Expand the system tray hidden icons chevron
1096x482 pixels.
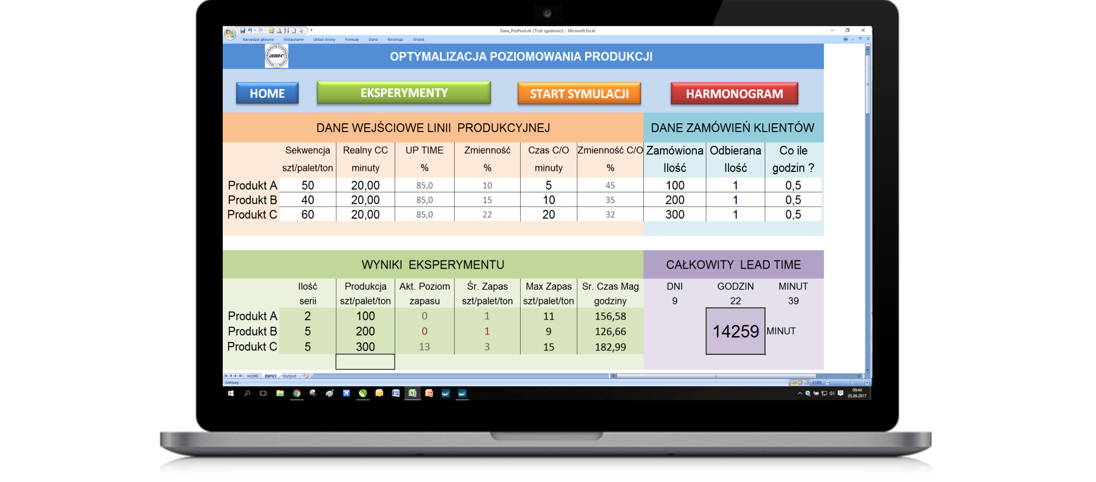[800, 393]
